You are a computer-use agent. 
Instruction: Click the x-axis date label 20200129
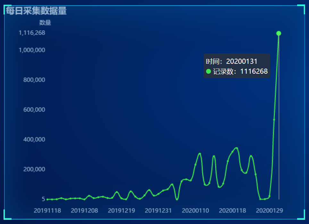269,211
